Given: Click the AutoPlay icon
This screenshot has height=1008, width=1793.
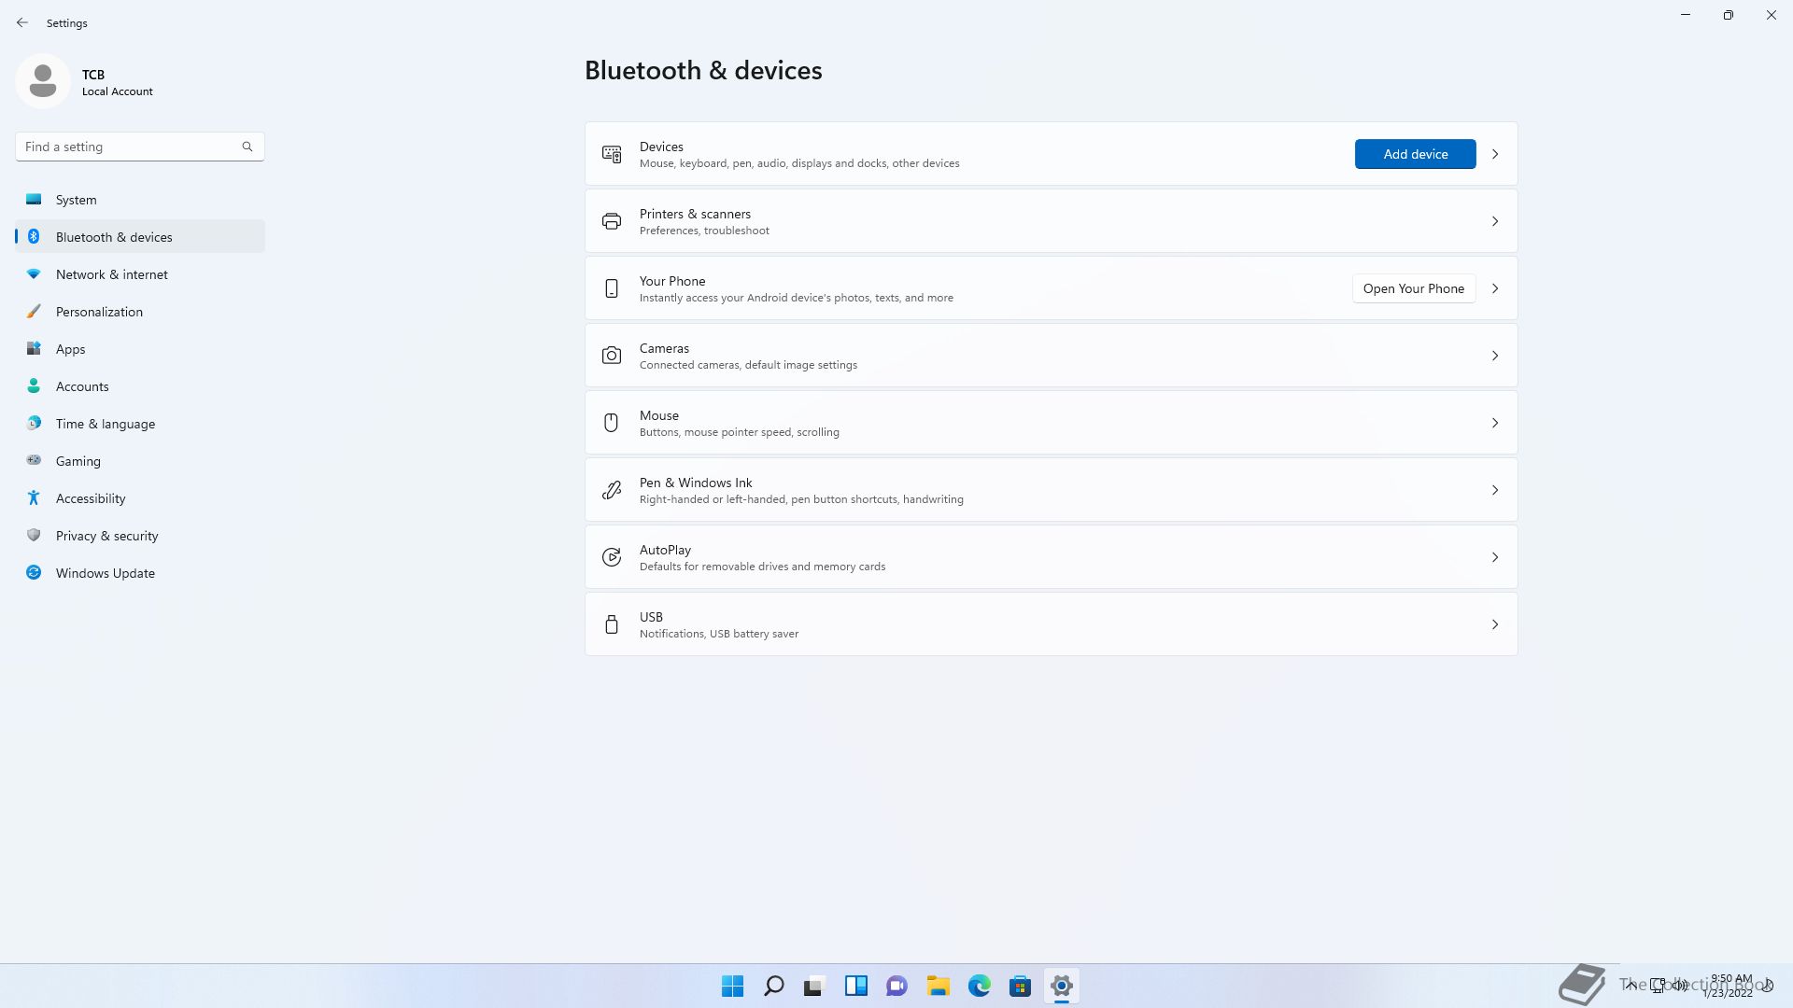Looking at the screenshot, I should point(612,557).
